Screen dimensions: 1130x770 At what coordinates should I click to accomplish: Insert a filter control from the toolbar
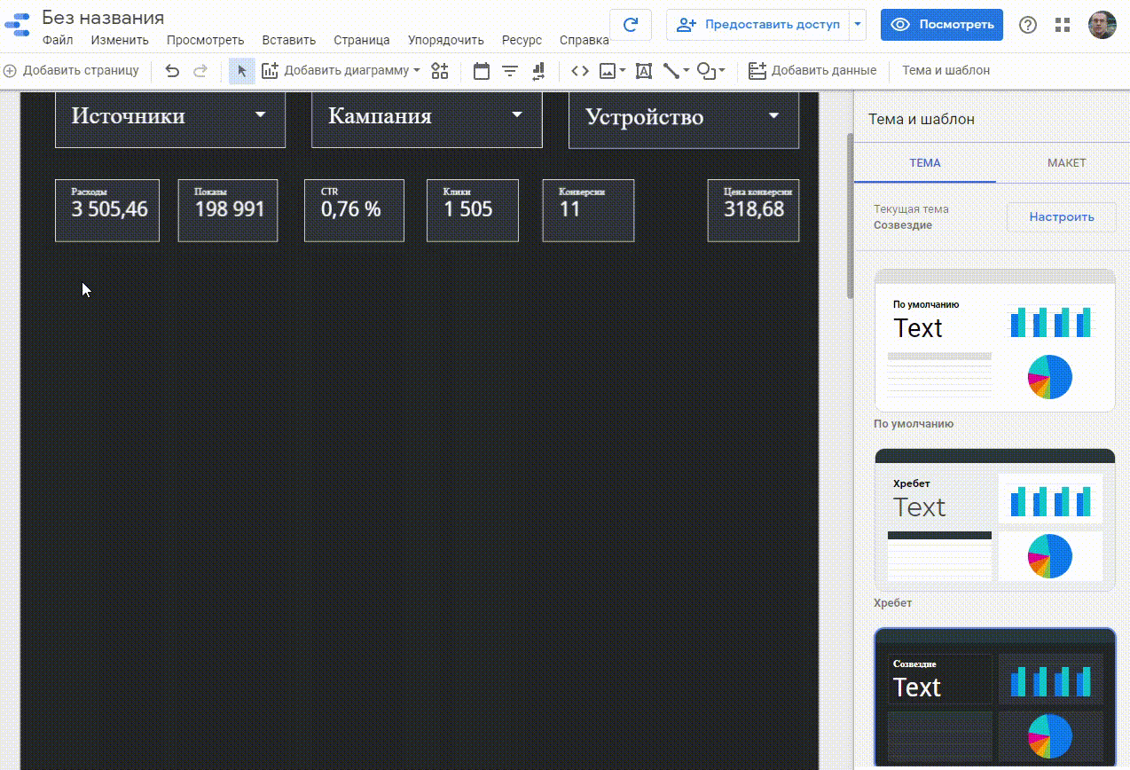(510, 71)
